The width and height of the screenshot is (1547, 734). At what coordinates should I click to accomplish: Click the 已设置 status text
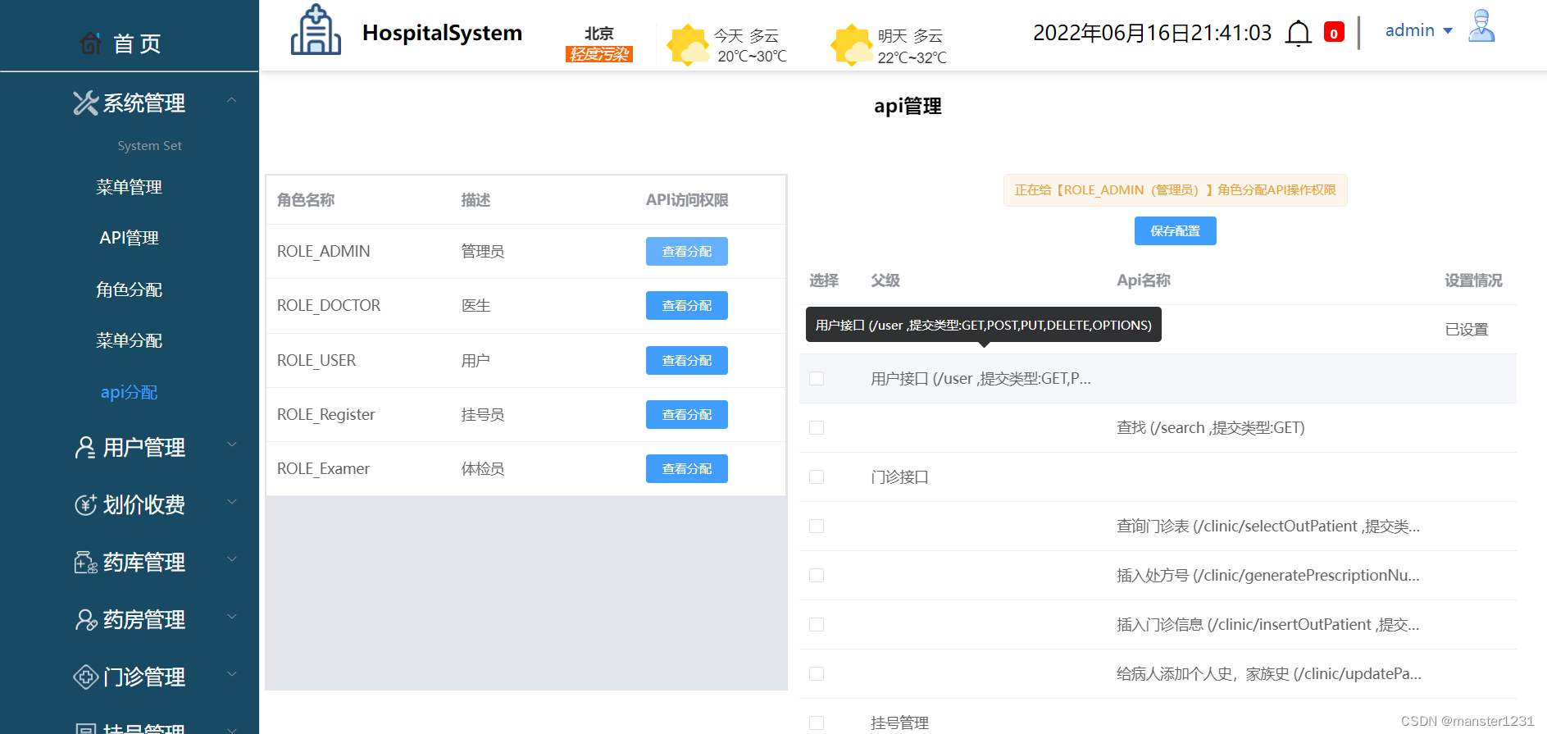click(x=1467, y=330)
